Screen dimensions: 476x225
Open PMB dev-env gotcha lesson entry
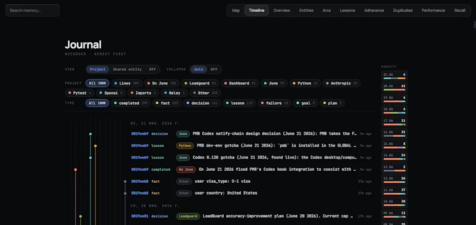click(x=251, y=145)
